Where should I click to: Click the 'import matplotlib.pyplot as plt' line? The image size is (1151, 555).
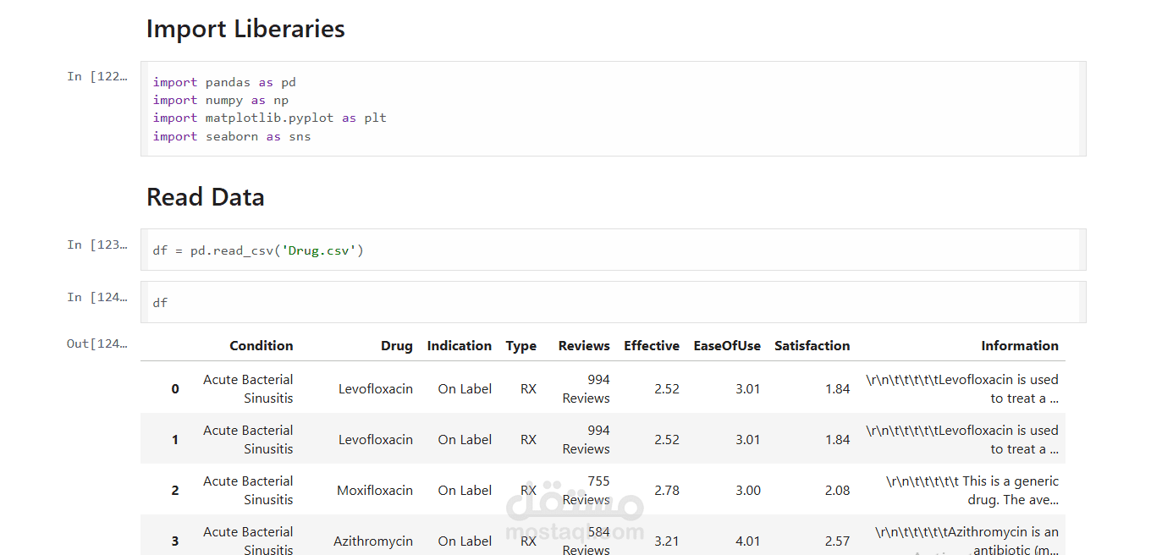(269, 118)
